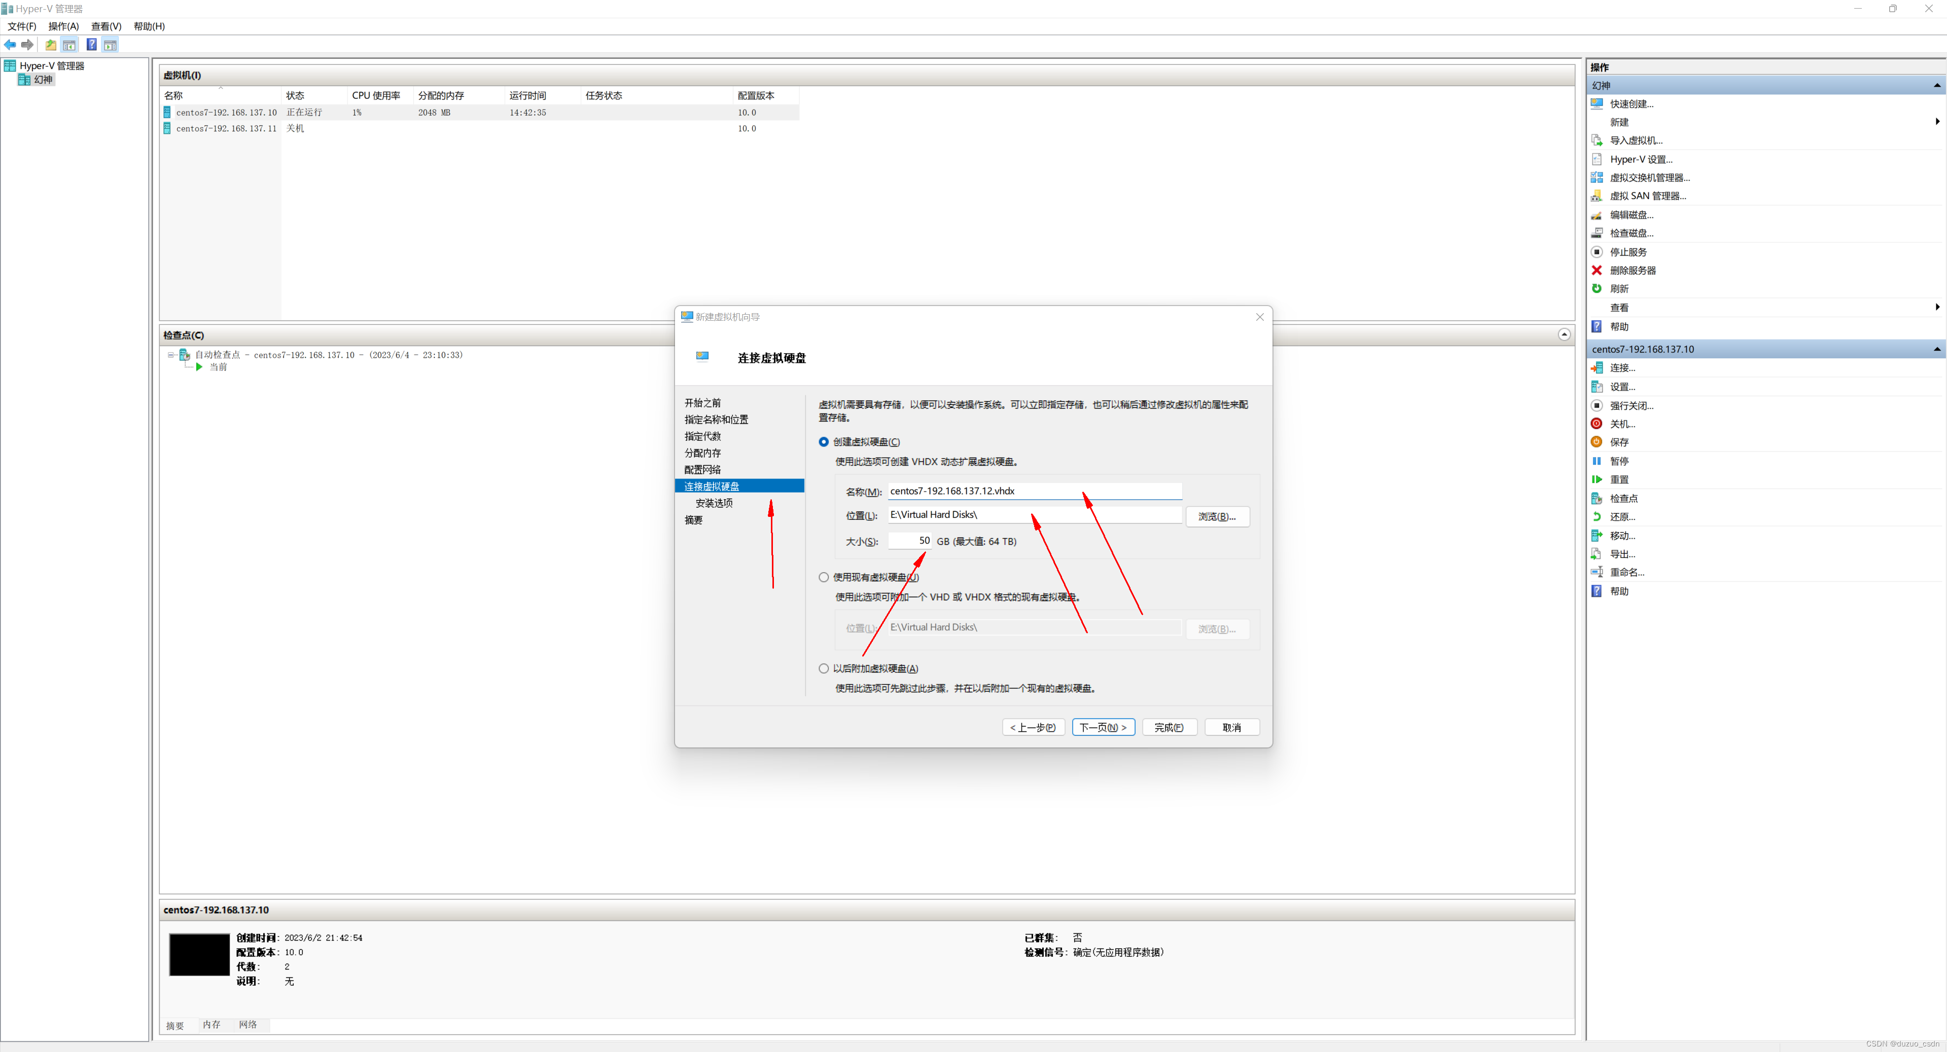
Task: Click the green Refresh (刷新) icon
Action: (1597, 288)
